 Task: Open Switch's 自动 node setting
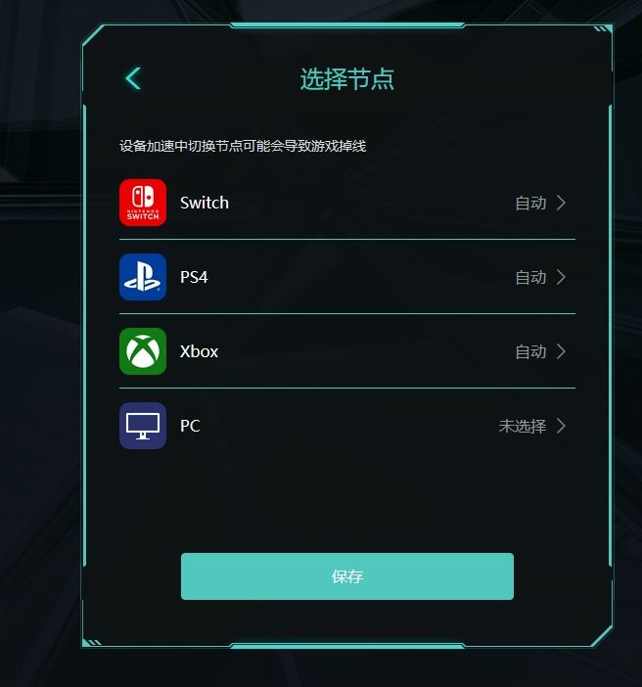click(530, 203)
